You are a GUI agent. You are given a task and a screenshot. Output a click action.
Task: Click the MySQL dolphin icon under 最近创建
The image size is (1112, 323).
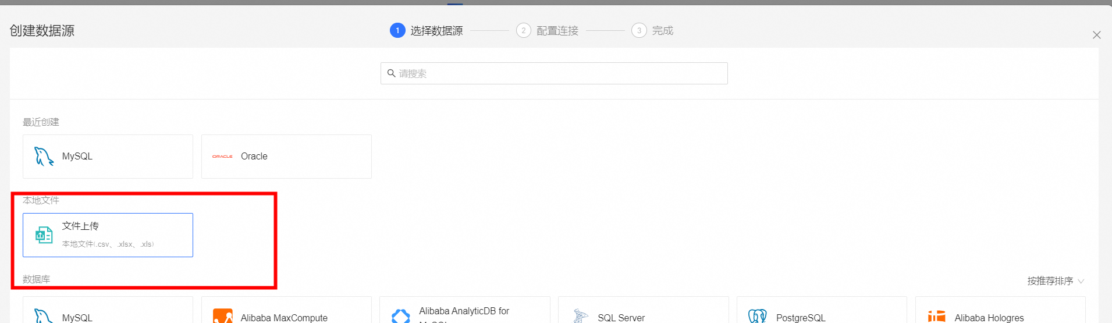click(x=44, y=157)
